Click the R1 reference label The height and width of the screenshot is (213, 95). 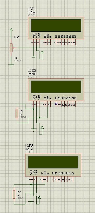(22, 111)
